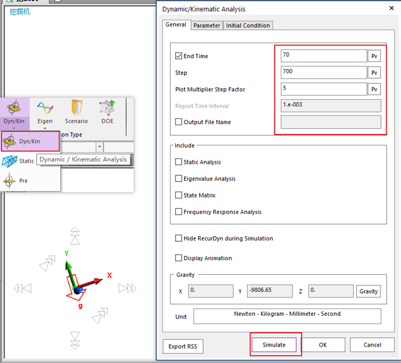Viewport: 401px width, 363px height.
Task: Choose Pre analysis menu entry
Action: tap(16, 181)
